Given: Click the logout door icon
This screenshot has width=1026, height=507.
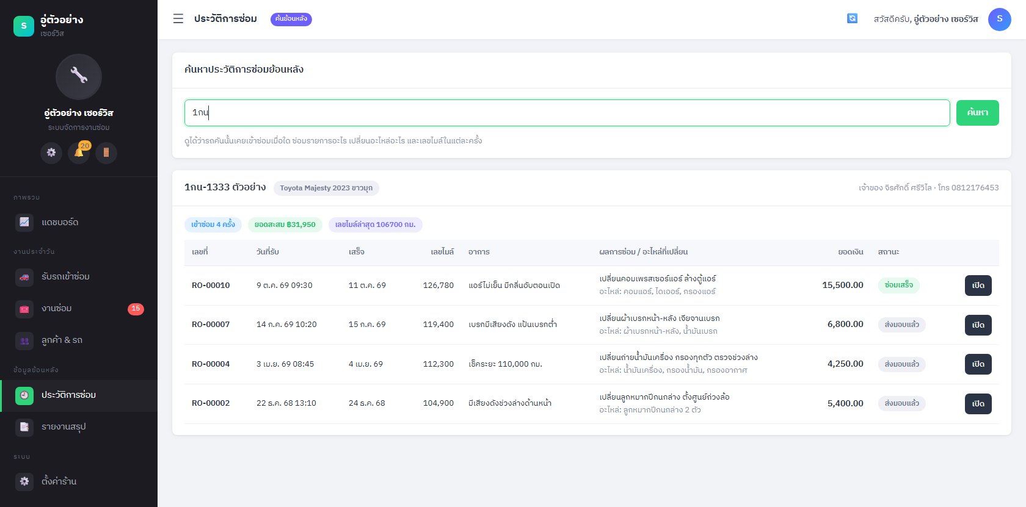Looking at the screenshot, I should (106, 153).
